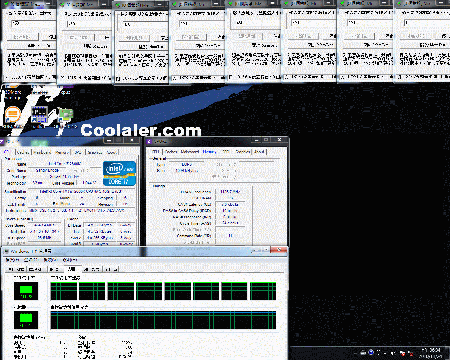Click the blue question mark help icon
This screenshot has width=450, height=360.
371,352
